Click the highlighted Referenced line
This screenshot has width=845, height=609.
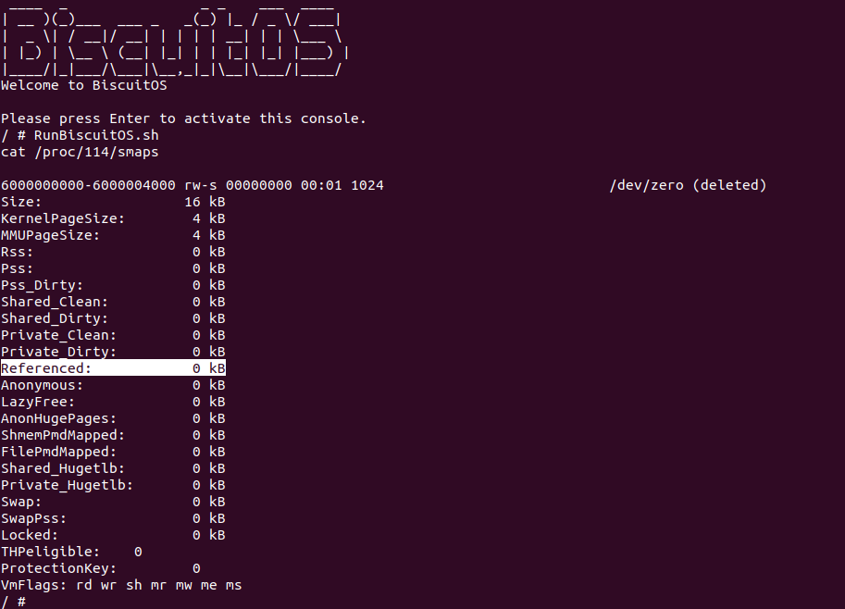113,368
